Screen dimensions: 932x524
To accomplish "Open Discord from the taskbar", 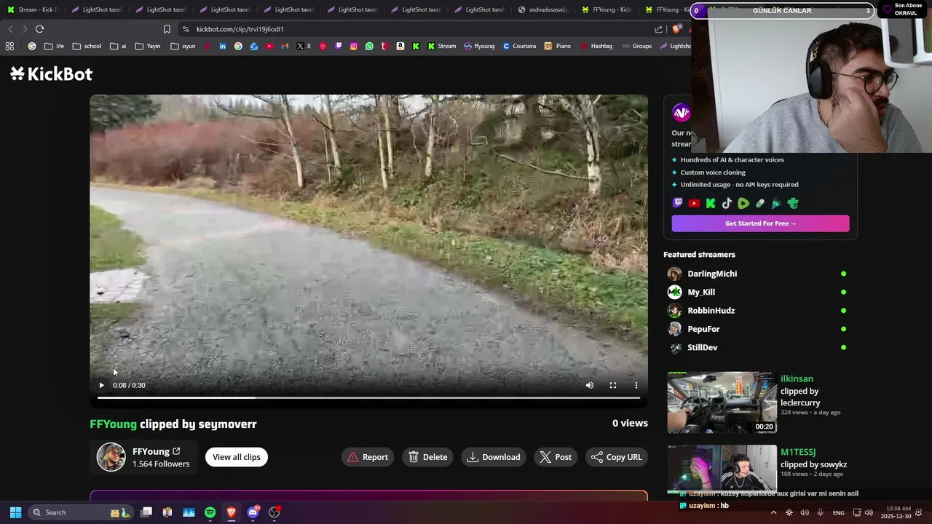I will click(253, 512).
